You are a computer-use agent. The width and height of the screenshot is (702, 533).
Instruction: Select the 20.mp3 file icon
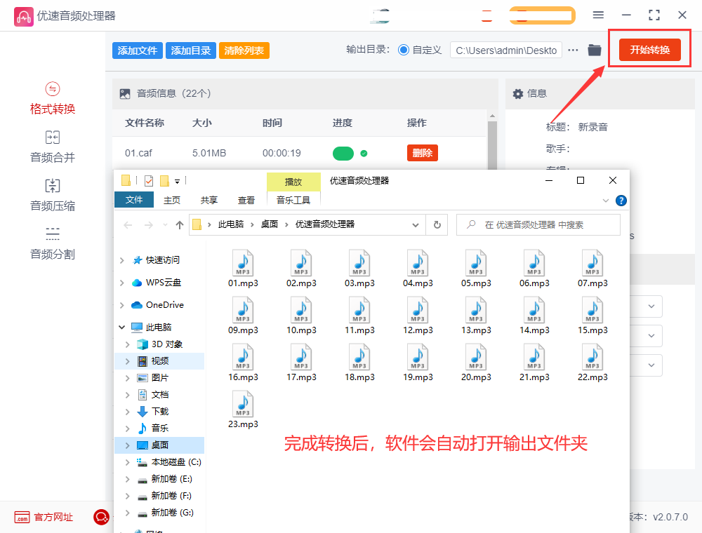point(476,356)
